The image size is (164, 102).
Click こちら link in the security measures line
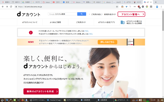point(90,34)
